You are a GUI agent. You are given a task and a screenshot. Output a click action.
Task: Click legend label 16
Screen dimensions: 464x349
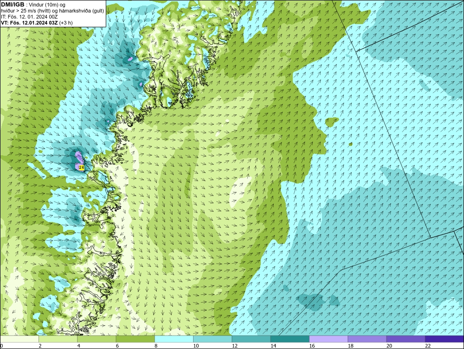point(312,346)
